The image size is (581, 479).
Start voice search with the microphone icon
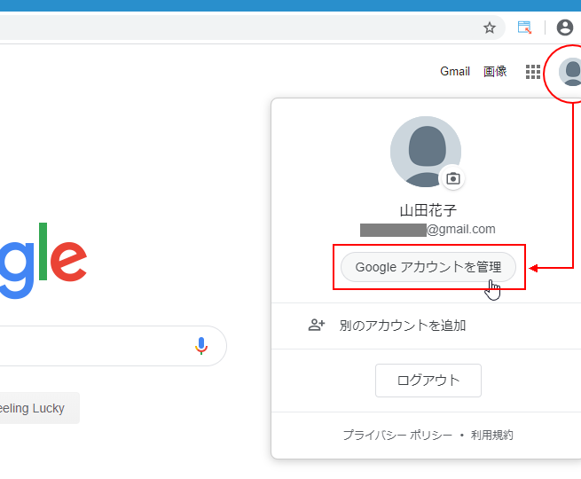(201, 346)
